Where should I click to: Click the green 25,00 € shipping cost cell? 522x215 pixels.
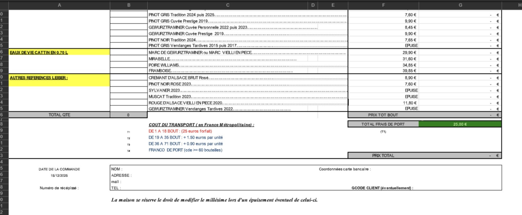pyautogui.click(x=460, y=124)
